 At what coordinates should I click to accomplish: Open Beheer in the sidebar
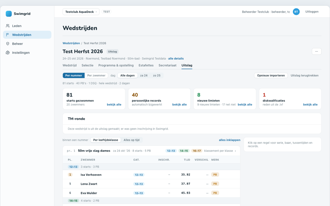(27, 44)
